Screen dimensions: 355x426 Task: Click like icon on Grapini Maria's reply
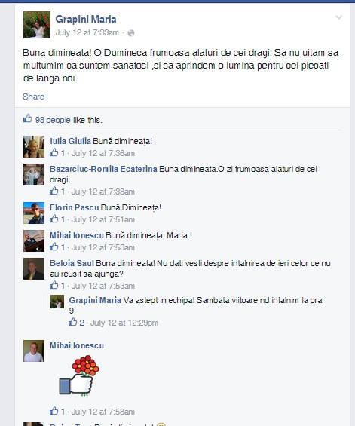coord(72,322)
